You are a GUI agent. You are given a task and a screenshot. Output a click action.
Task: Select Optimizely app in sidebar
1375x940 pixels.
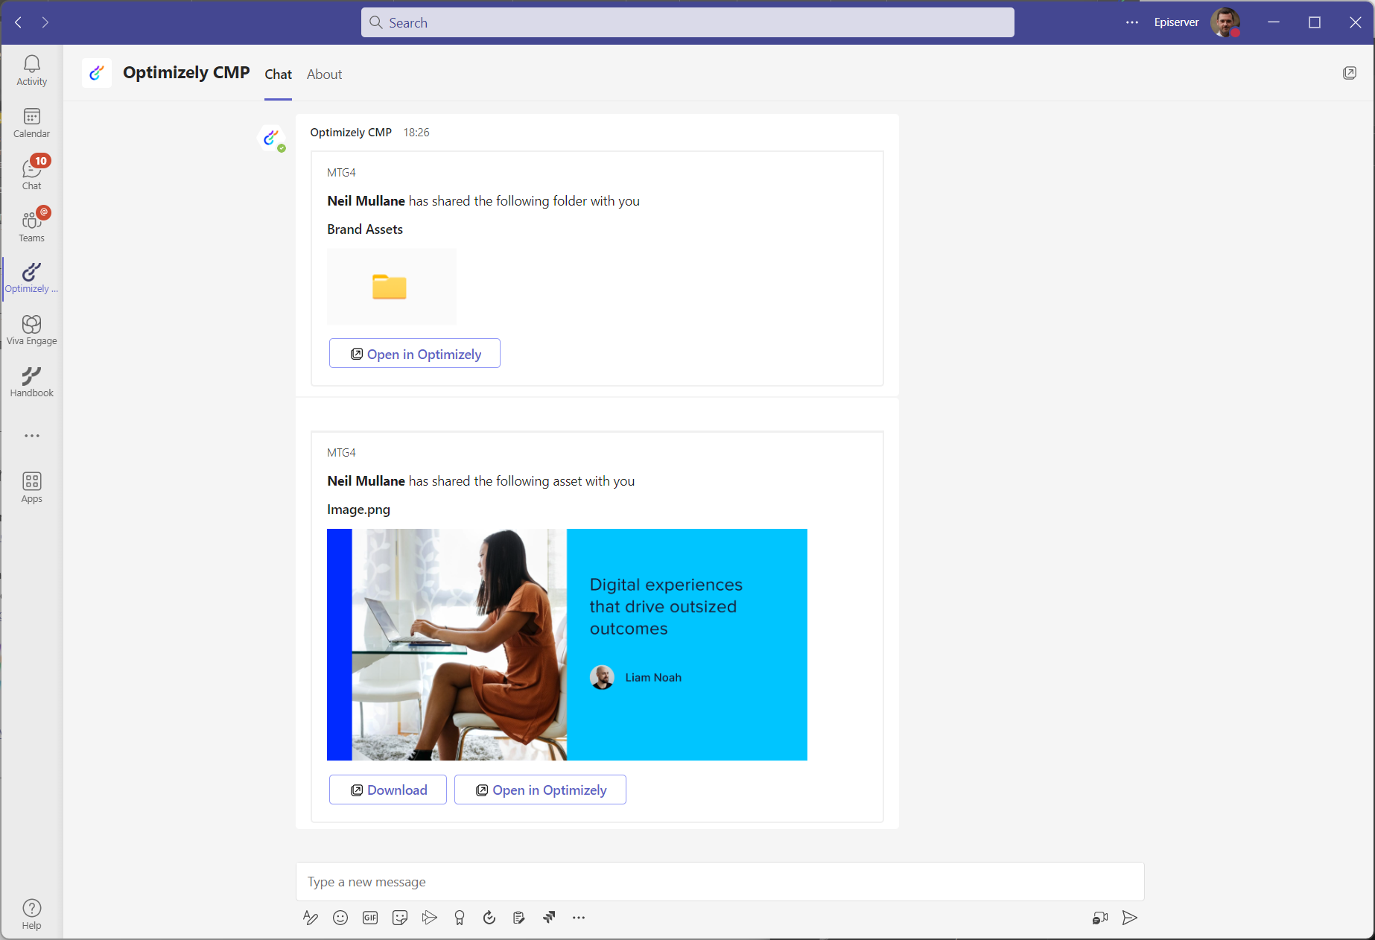click(31, 278)
